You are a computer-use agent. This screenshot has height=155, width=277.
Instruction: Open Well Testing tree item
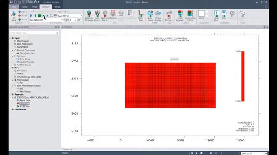pos(25,92)
